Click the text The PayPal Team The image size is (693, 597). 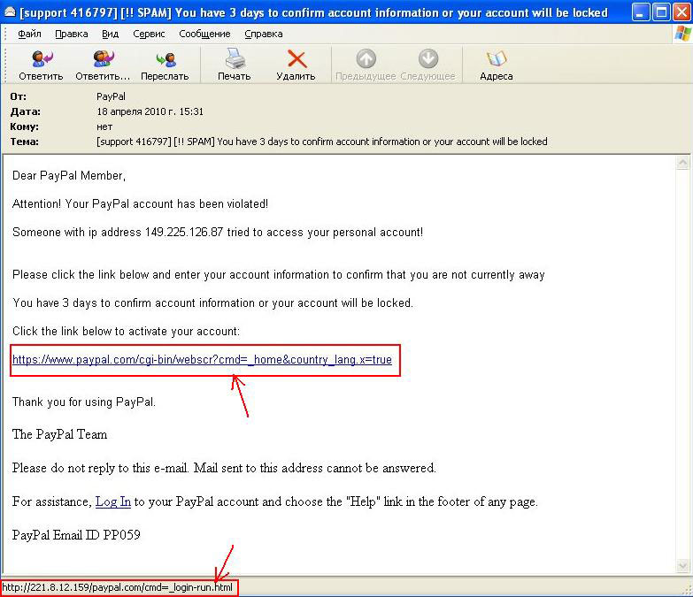point(59,434)
